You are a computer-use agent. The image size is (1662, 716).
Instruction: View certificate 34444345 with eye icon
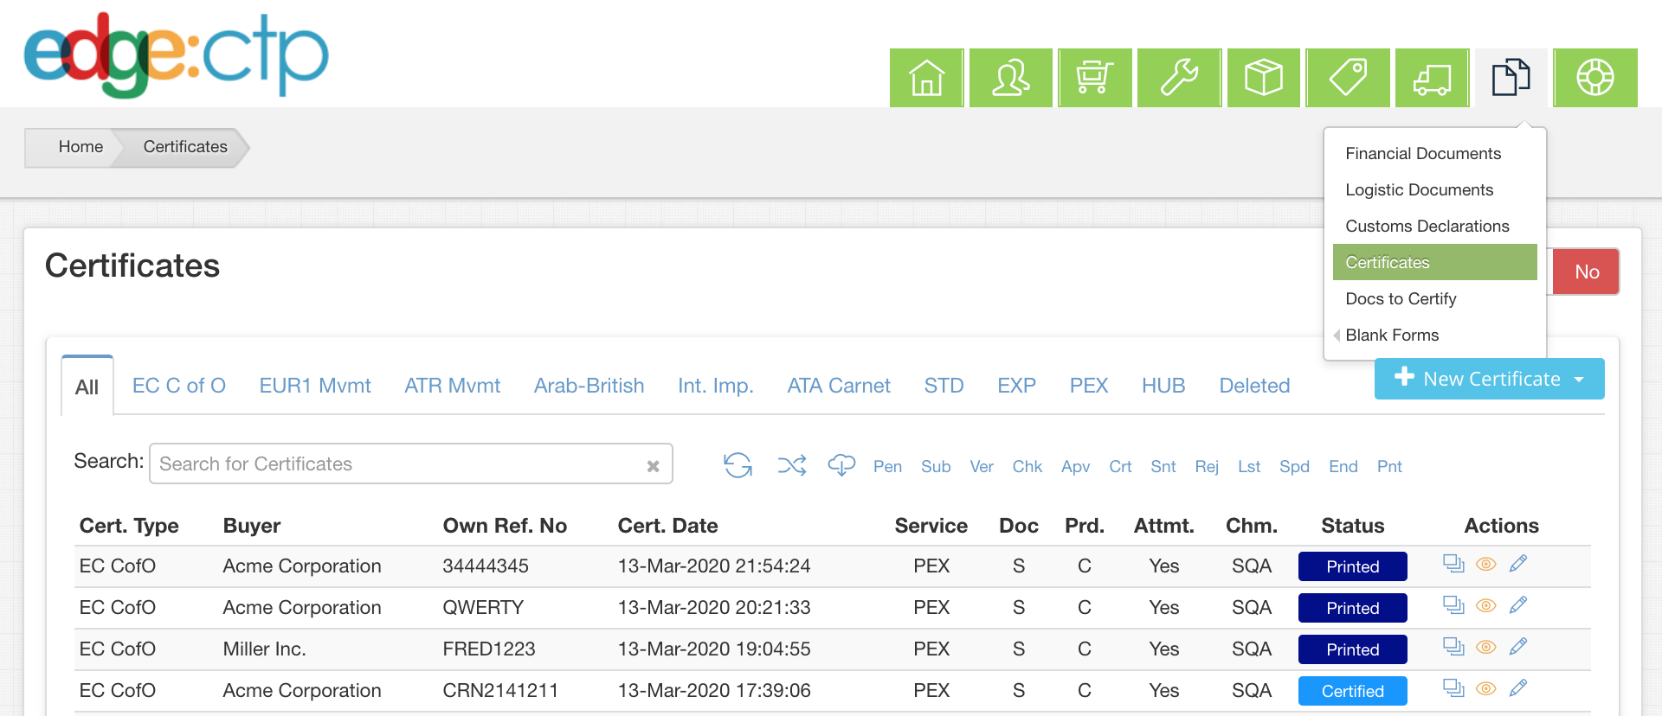click(1486, 564)
